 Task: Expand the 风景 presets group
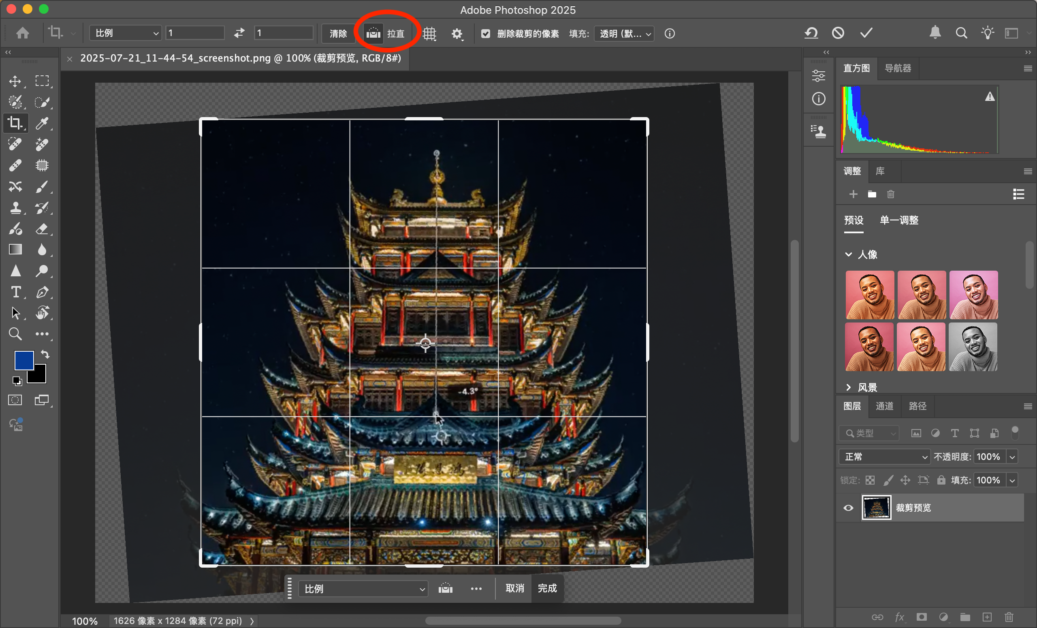[x=849, y=387]
